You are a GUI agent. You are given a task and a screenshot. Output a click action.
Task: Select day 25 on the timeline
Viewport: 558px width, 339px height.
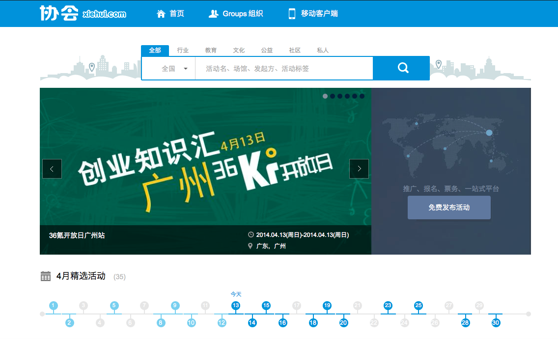pos(418,305)
